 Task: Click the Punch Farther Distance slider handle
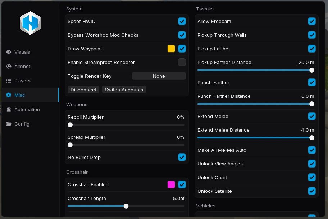pos(312,104)
